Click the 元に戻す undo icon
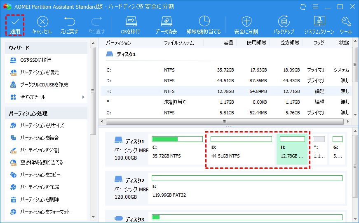The image size is (359, 223). click(x=69, y=21)
